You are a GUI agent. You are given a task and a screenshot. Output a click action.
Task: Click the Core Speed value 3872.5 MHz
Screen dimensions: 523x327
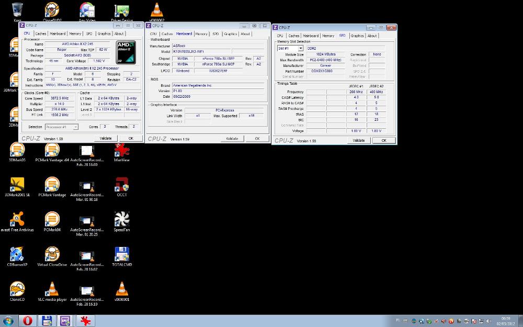click(60, 98)
